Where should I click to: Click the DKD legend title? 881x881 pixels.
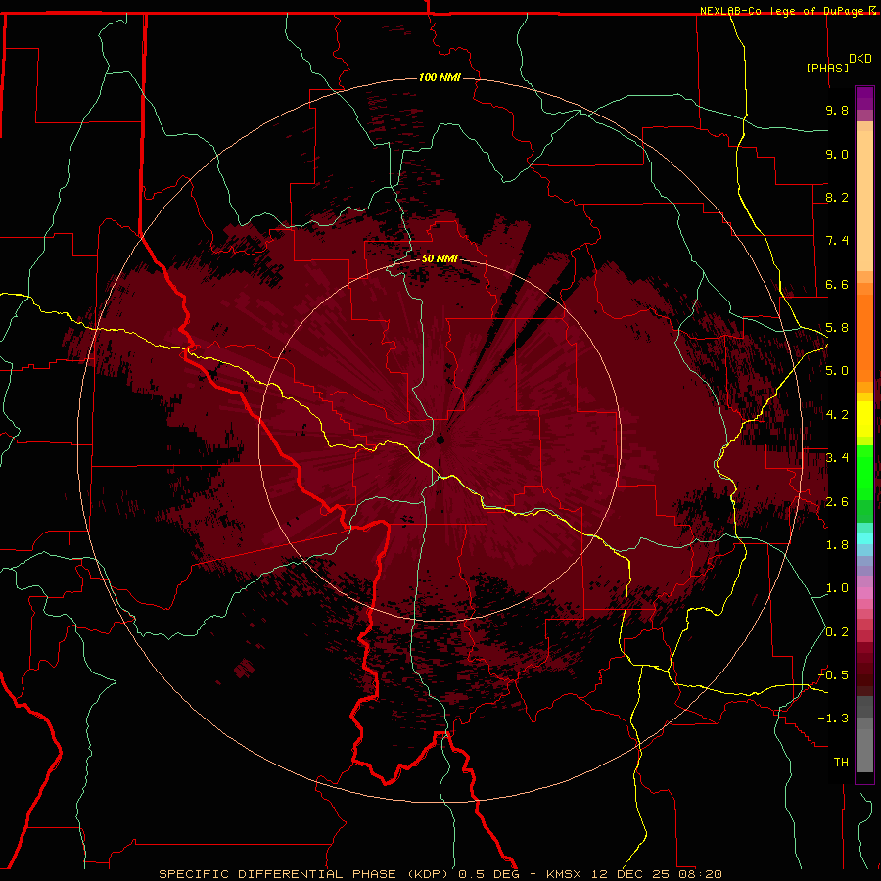(x=860, y=59)
